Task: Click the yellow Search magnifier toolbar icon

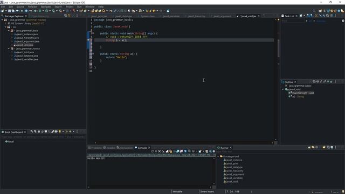Action: 103,11
